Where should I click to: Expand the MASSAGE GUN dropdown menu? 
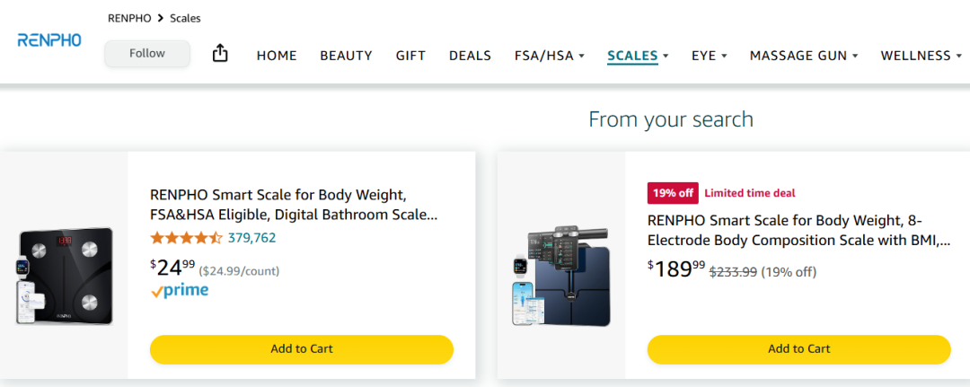click(x=804, y=56)
